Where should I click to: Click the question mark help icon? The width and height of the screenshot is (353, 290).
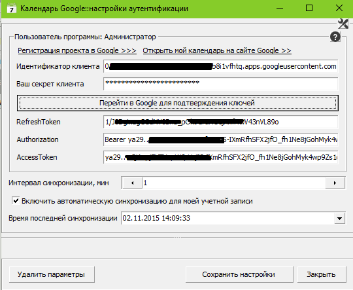(335, 37)
